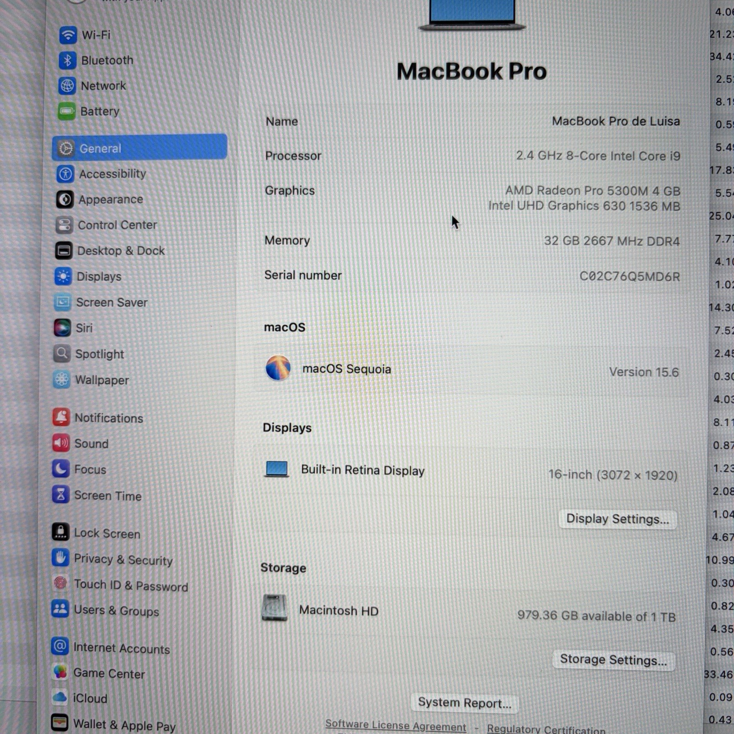Viewport: 734px width, 734px height.
Task: Open Users & Groups icon
Action: click(x=60, y=609)
